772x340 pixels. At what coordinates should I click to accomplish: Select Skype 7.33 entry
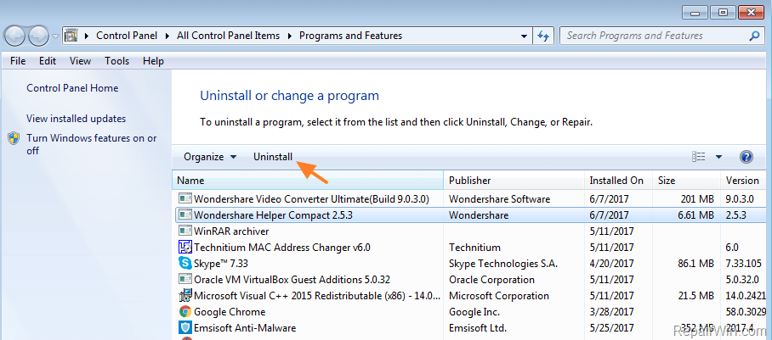point(473,264)
